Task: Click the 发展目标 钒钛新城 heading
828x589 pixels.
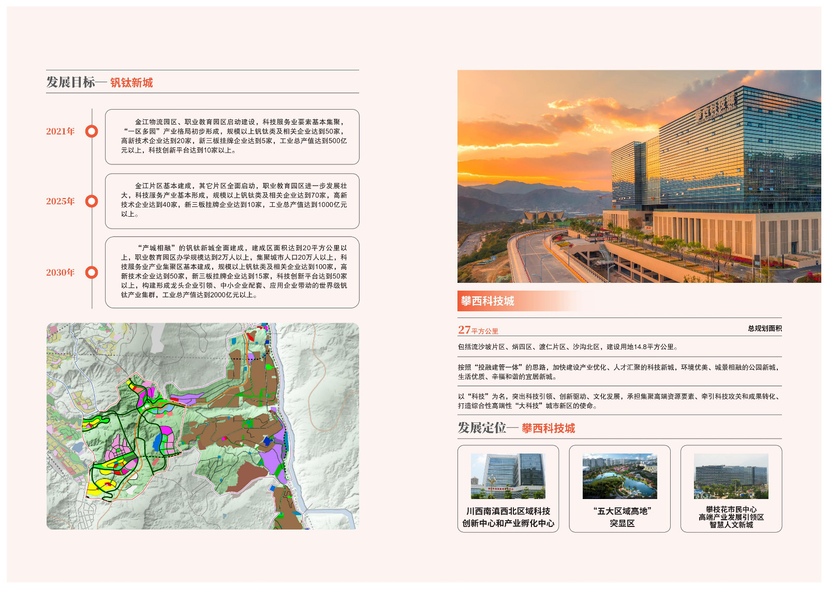Action: click(x=99, y=82)
